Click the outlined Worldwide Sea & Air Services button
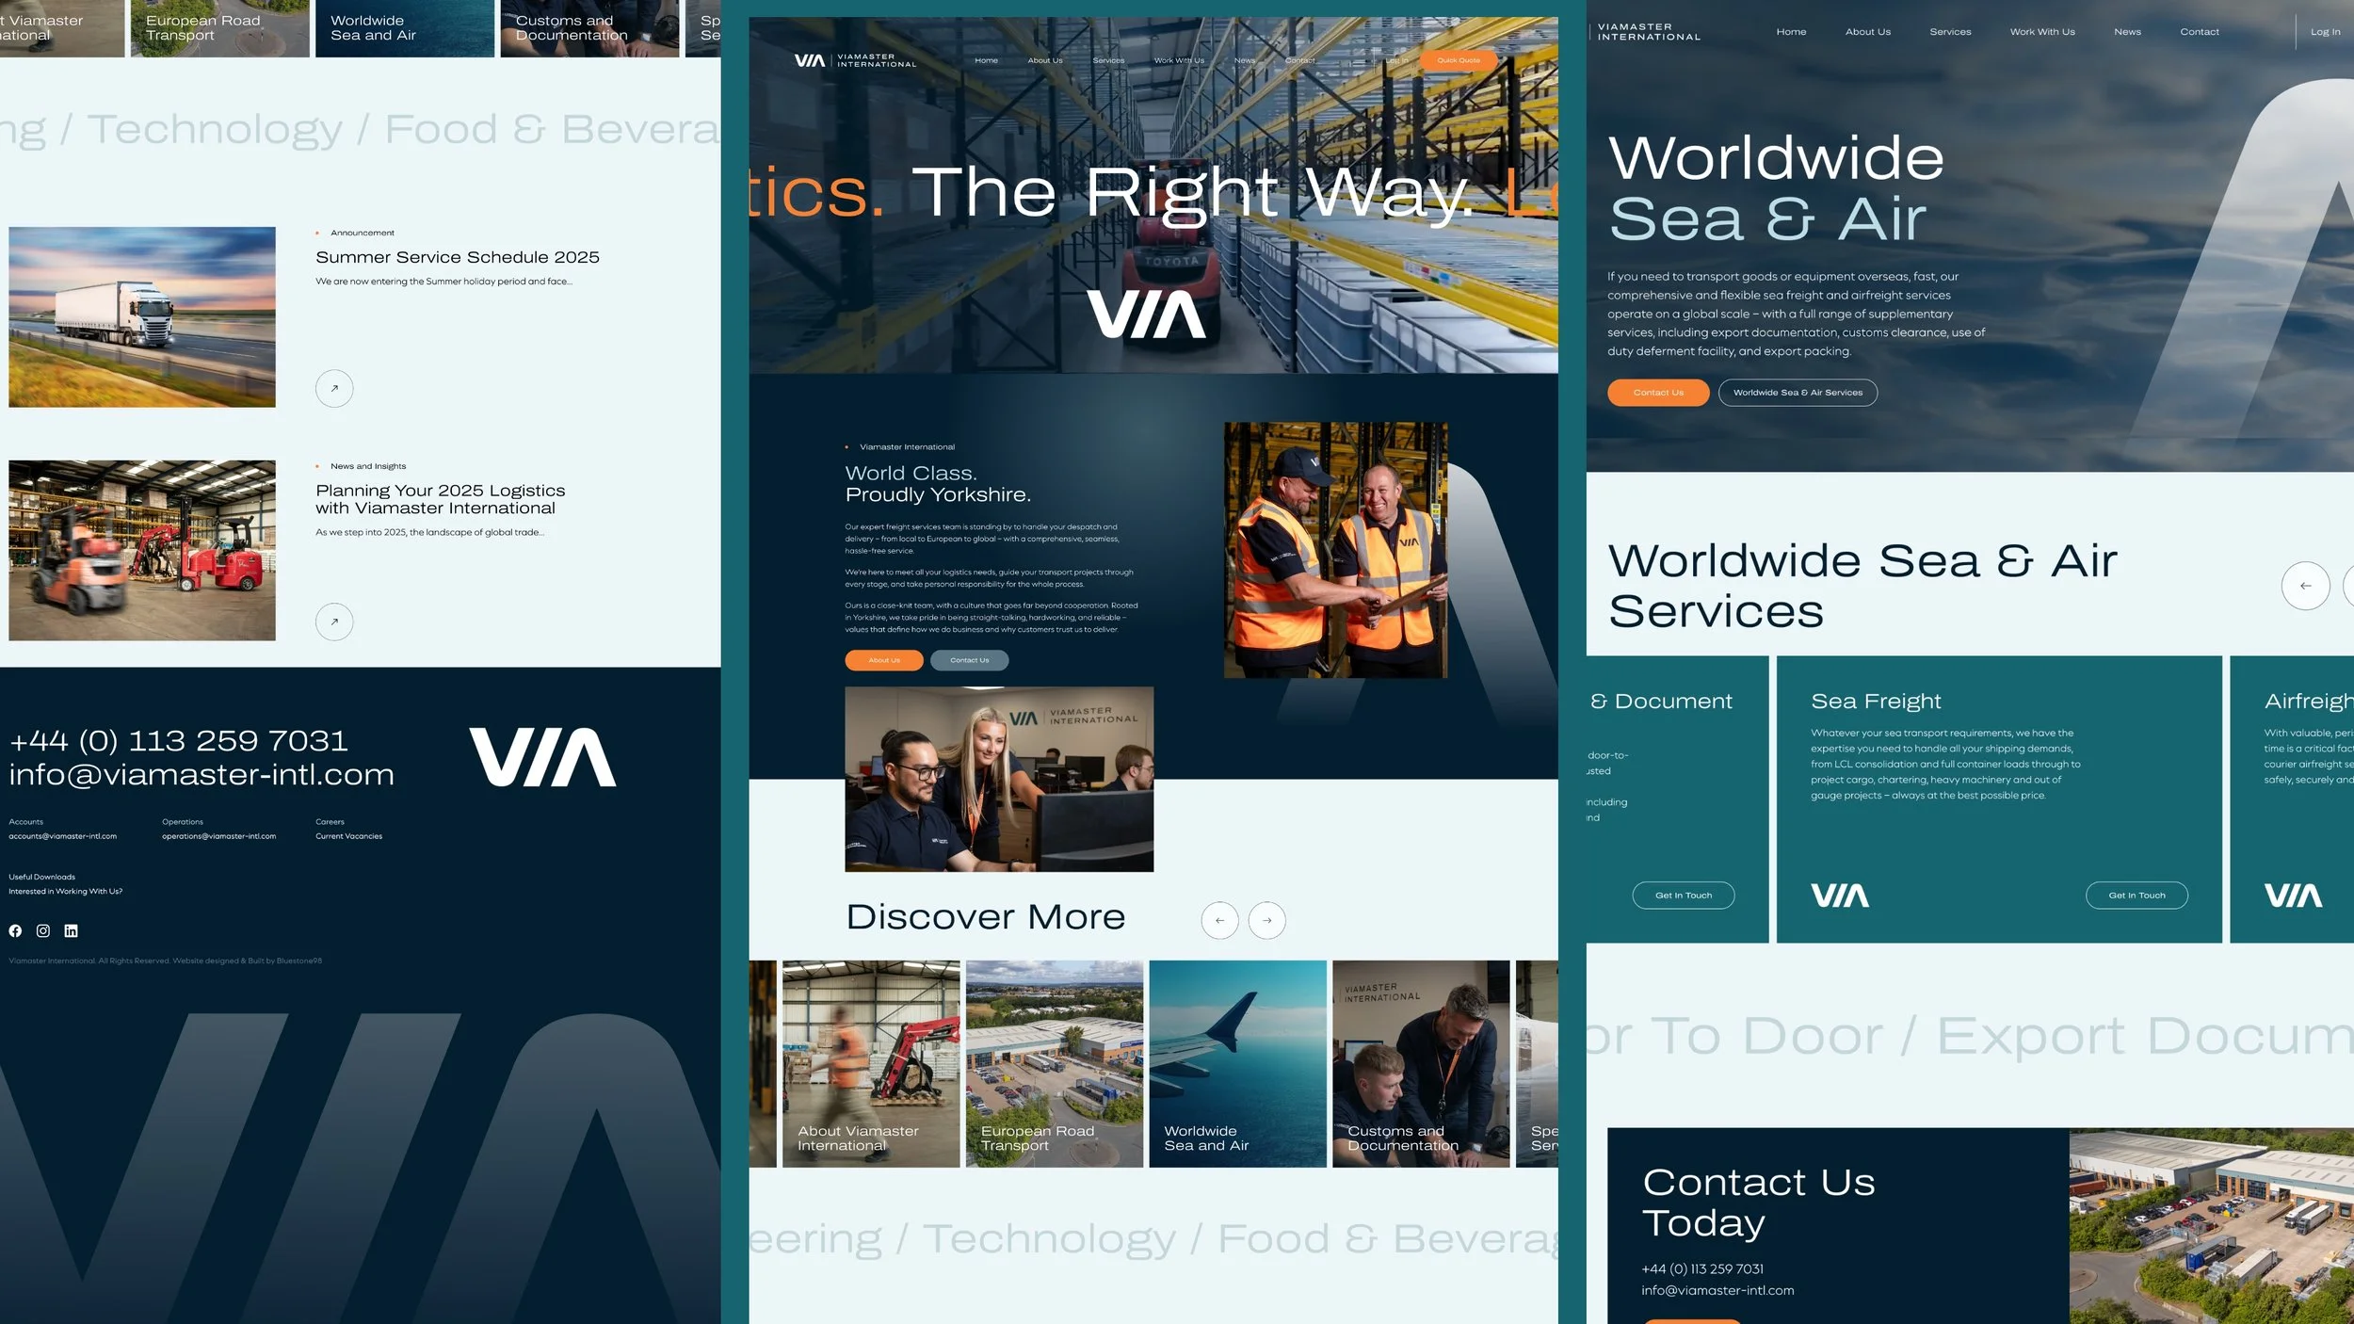Screen dimensions: 2354x1324 click(x=1798, y=393)
